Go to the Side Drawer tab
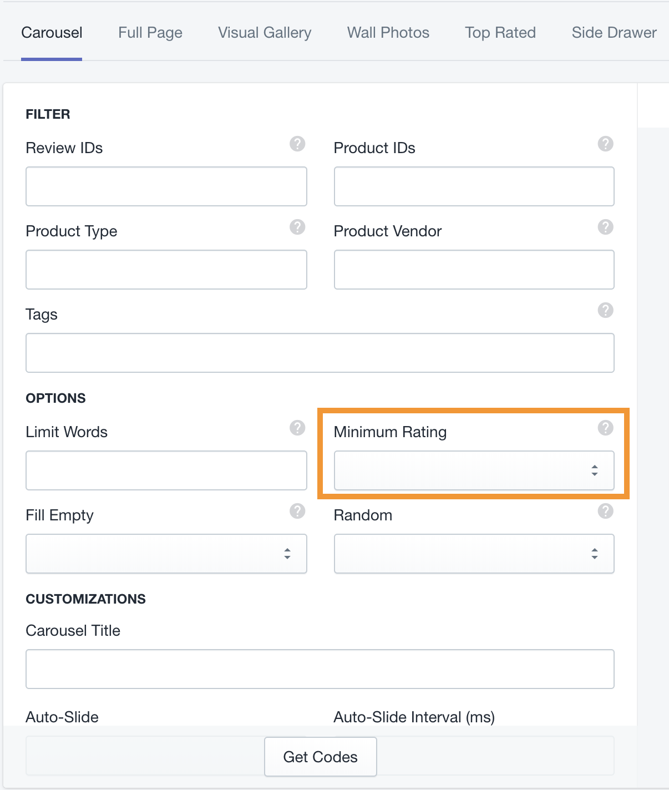 (x=614, y=33)
